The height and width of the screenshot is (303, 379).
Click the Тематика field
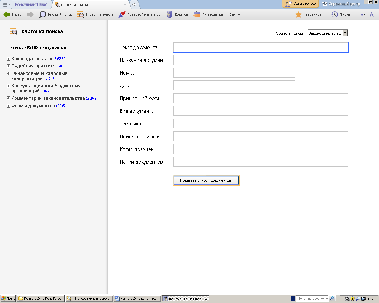point(261,124)
